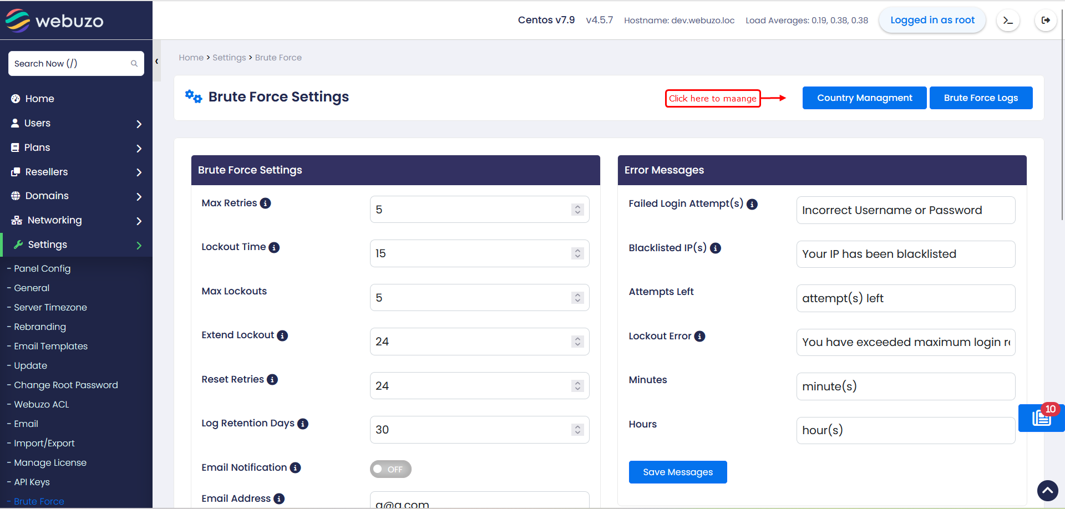Image resolution: width=1065 pixels, height=509 pixels.
Task: Click the info icon beside Blacklisted IP(s)
Action: (x=716, y=248)
